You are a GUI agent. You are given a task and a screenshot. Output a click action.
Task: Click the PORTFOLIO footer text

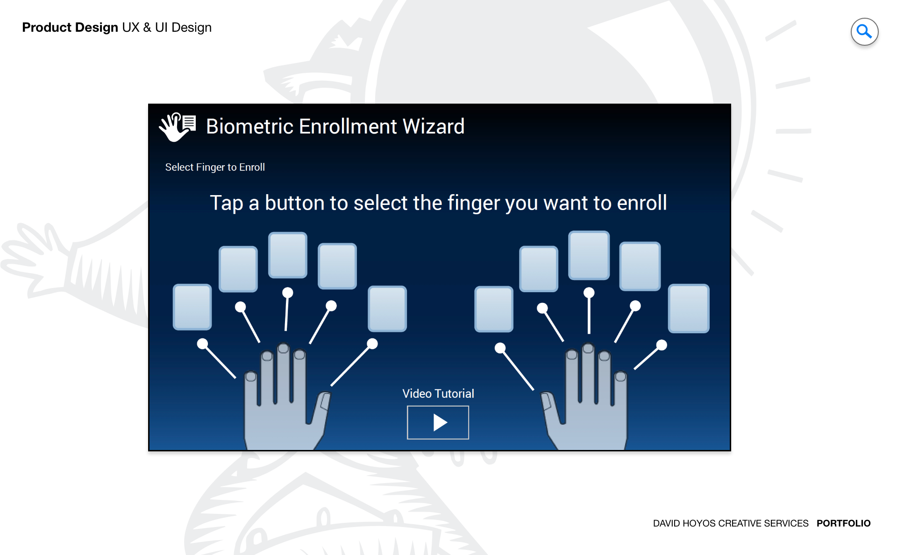(x=843, y=523)
